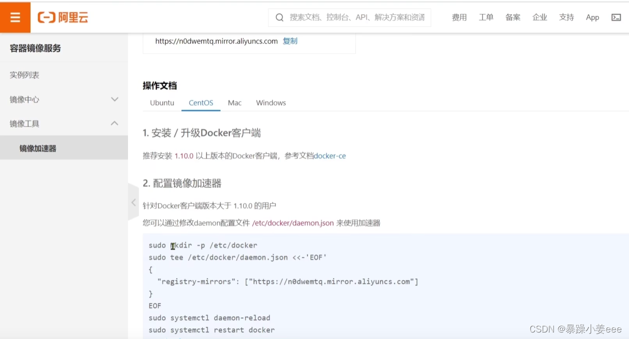Open the 费用 menu
This screenshot has width=629, height=339.
point(459,17)
